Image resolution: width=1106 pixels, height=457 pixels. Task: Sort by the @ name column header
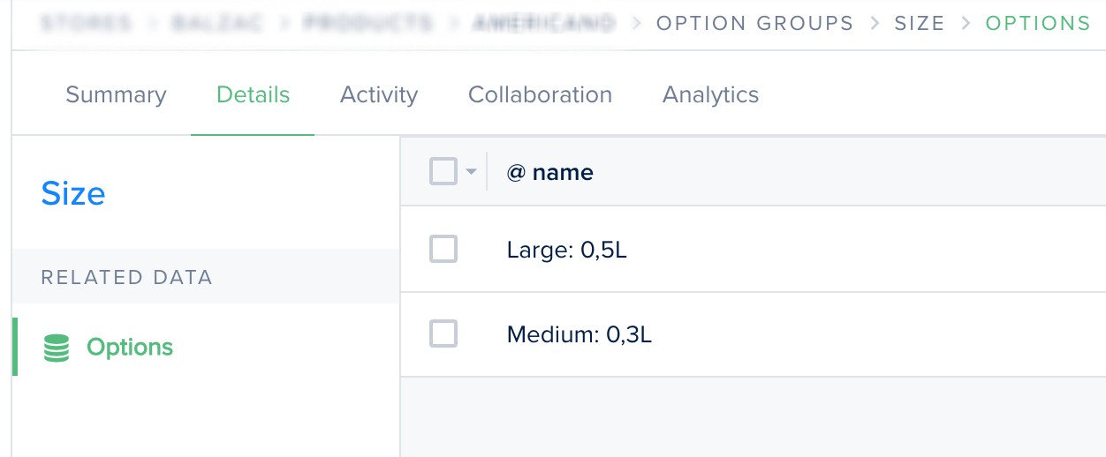pos(549,172)
